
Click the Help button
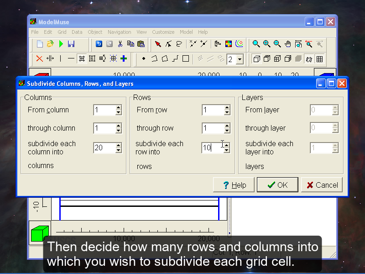click(x=234, y=185)
